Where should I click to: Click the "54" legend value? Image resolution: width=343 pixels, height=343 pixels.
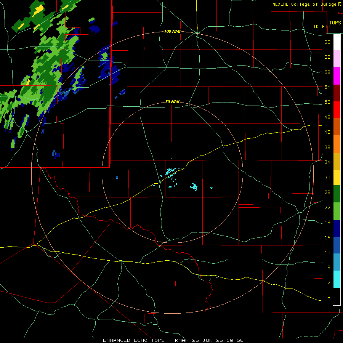click(x=327, y=87)
